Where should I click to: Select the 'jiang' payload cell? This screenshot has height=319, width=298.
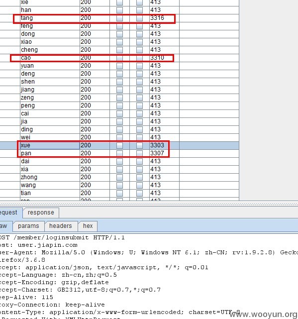point(50,90)
